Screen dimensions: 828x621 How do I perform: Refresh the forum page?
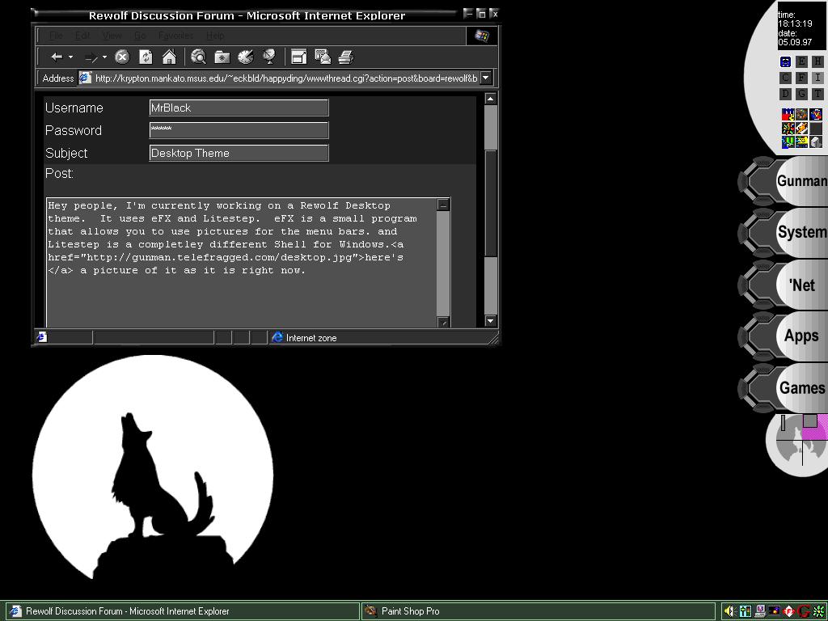coord(146,57)
